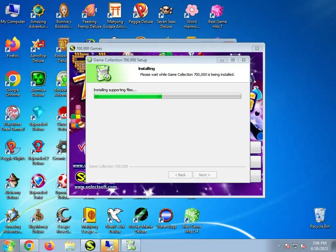Viewport: 336px width, 252px height.
Task: Launch Peggle Deluxe desktop shortcut
Action: click(x=141, y=13)
